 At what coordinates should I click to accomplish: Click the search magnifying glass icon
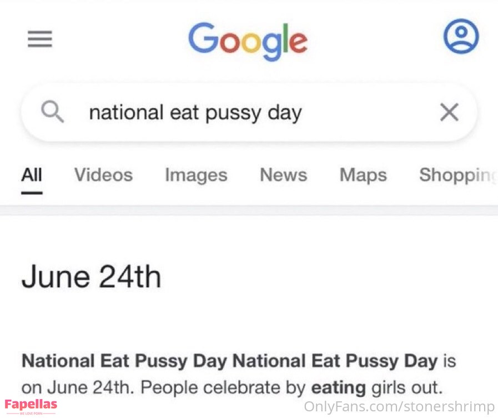(x=53, y=113)
